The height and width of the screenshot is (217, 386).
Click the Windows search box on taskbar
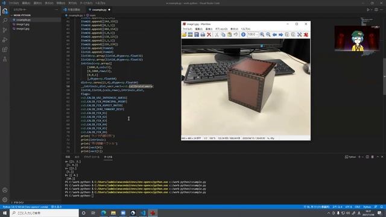[44, 213]
